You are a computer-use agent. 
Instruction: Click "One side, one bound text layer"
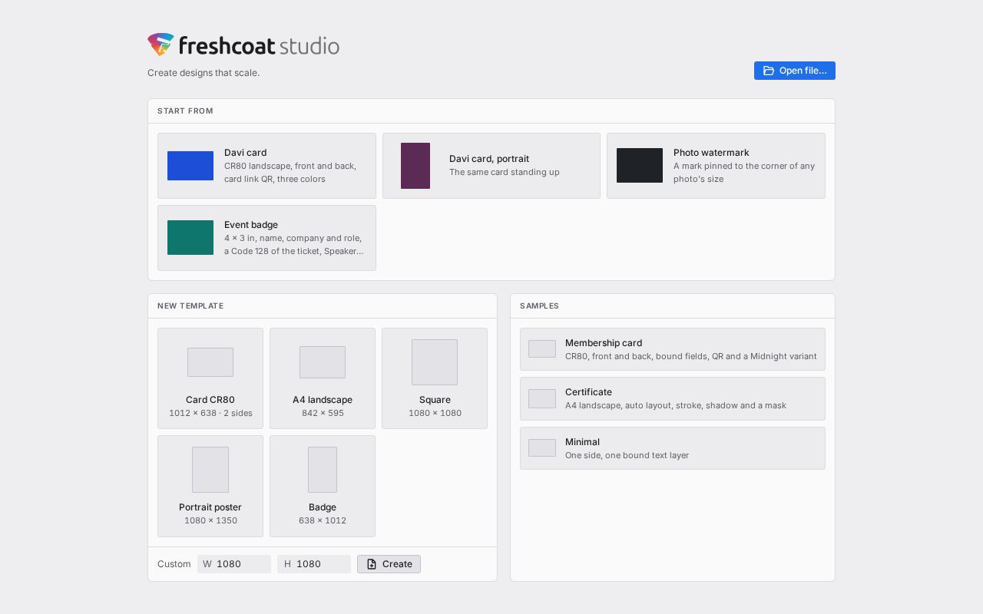(x=627, y=455)
